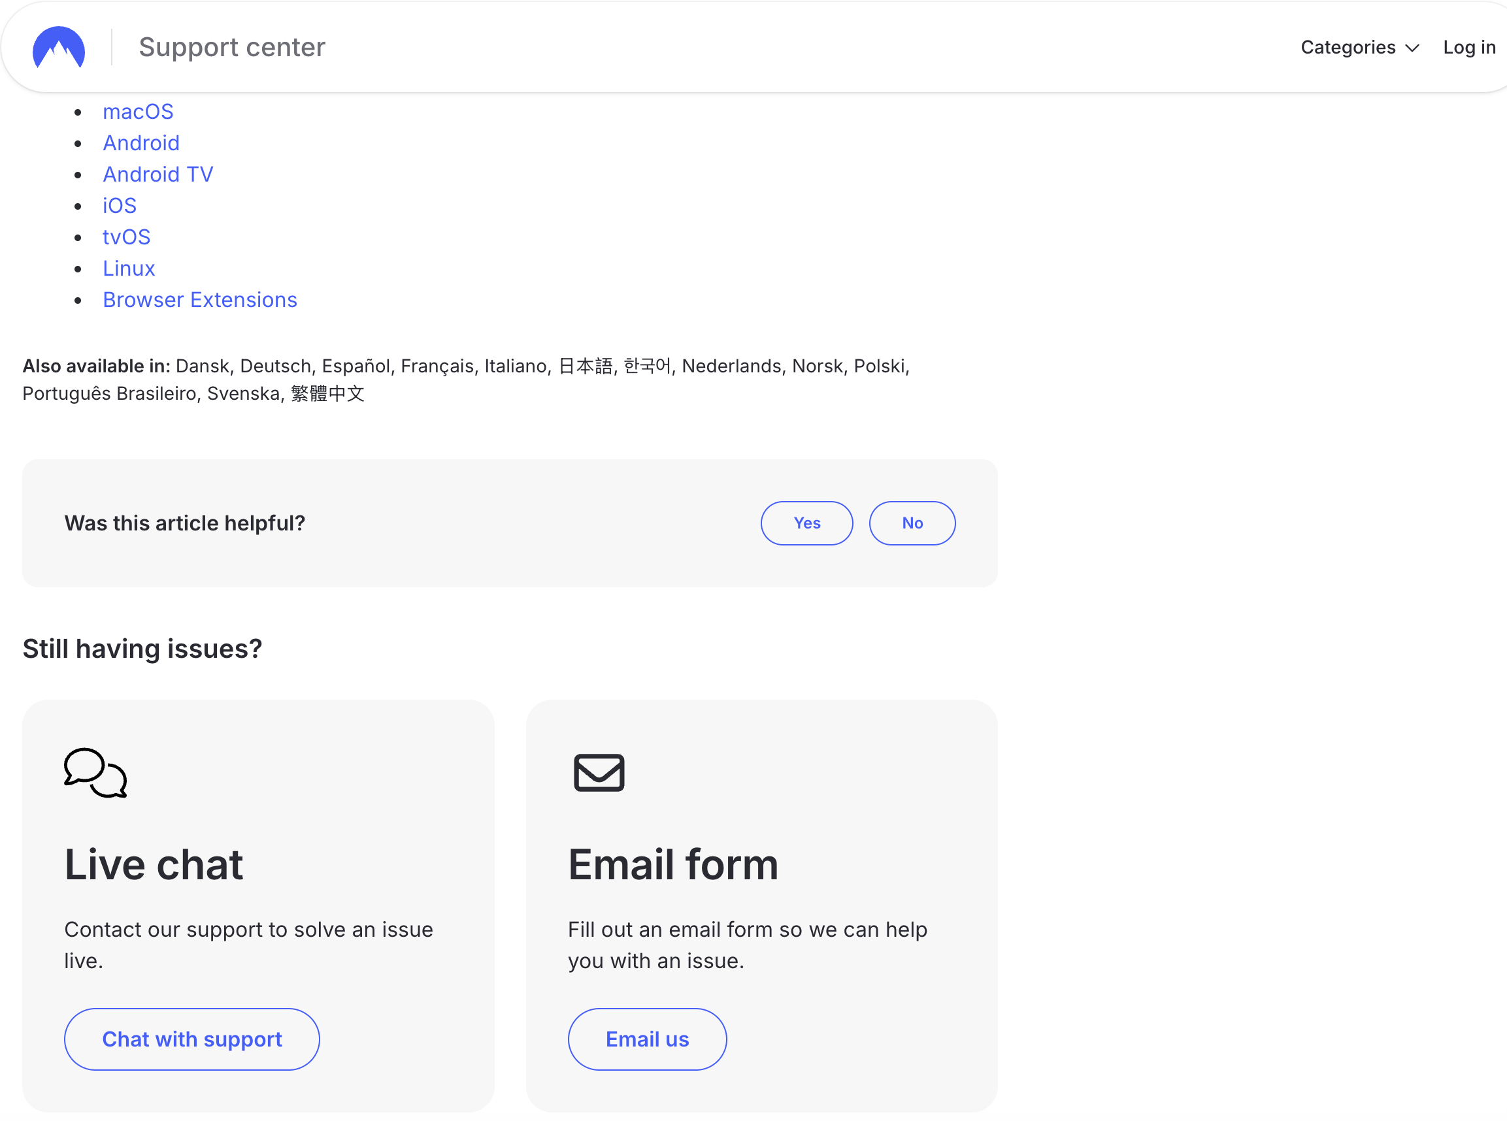The width and height of the screenshot is (1507, 1121).
Task: Click the Categories menu item
Action: (1348, 48)
